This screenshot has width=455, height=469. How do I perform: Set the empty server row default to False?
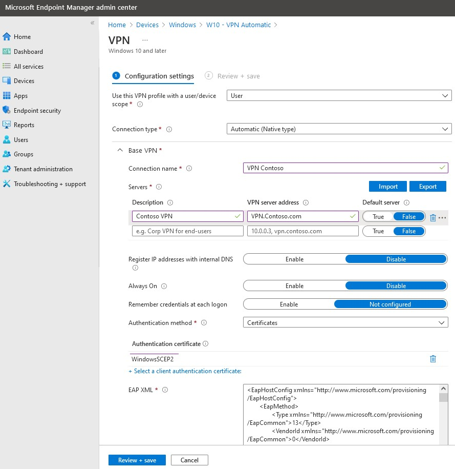click(409, 231)
